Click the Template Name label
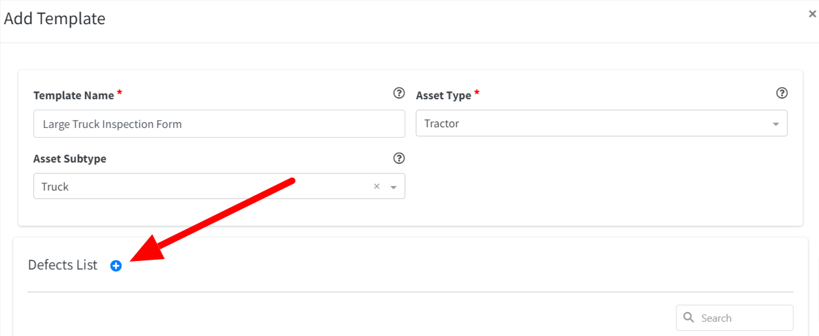This screenshot has width=819, height=336. click(x=74, y=95)
